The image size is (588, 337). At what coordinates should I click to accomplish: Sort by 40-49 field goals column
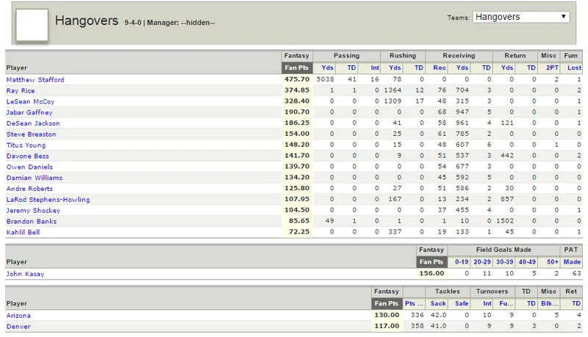point(527,261)
